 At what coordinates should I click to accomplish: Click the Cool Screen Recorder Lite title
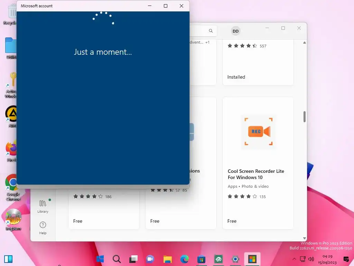256,174
